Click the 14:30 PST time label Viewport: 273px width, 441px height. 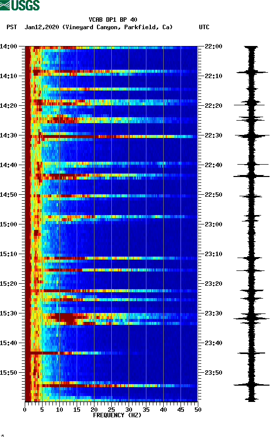(x=8, y=135)
